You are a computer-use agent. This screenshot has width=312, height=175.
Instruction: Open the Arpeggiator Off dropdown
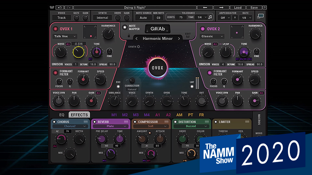click(225, 17)
